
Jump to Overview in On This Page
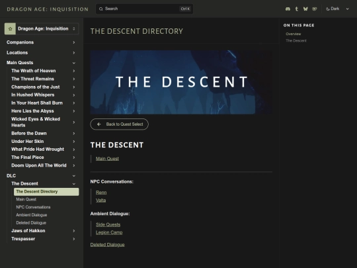tap(294, 34)
